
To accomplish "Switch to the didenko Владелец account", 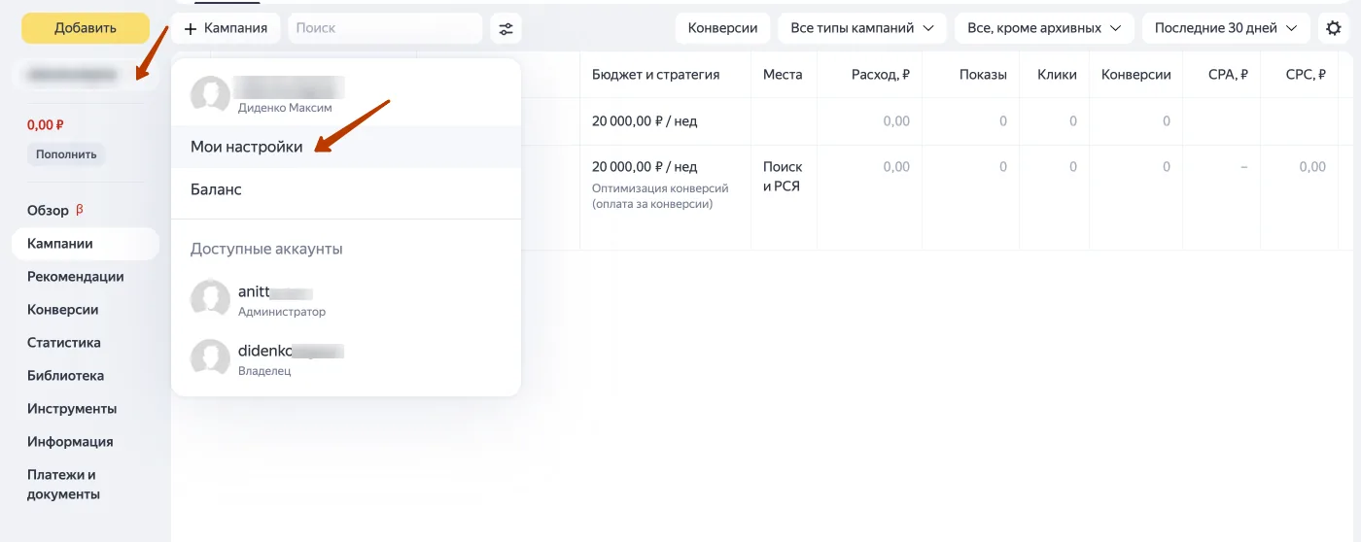I will coord(346,358).
